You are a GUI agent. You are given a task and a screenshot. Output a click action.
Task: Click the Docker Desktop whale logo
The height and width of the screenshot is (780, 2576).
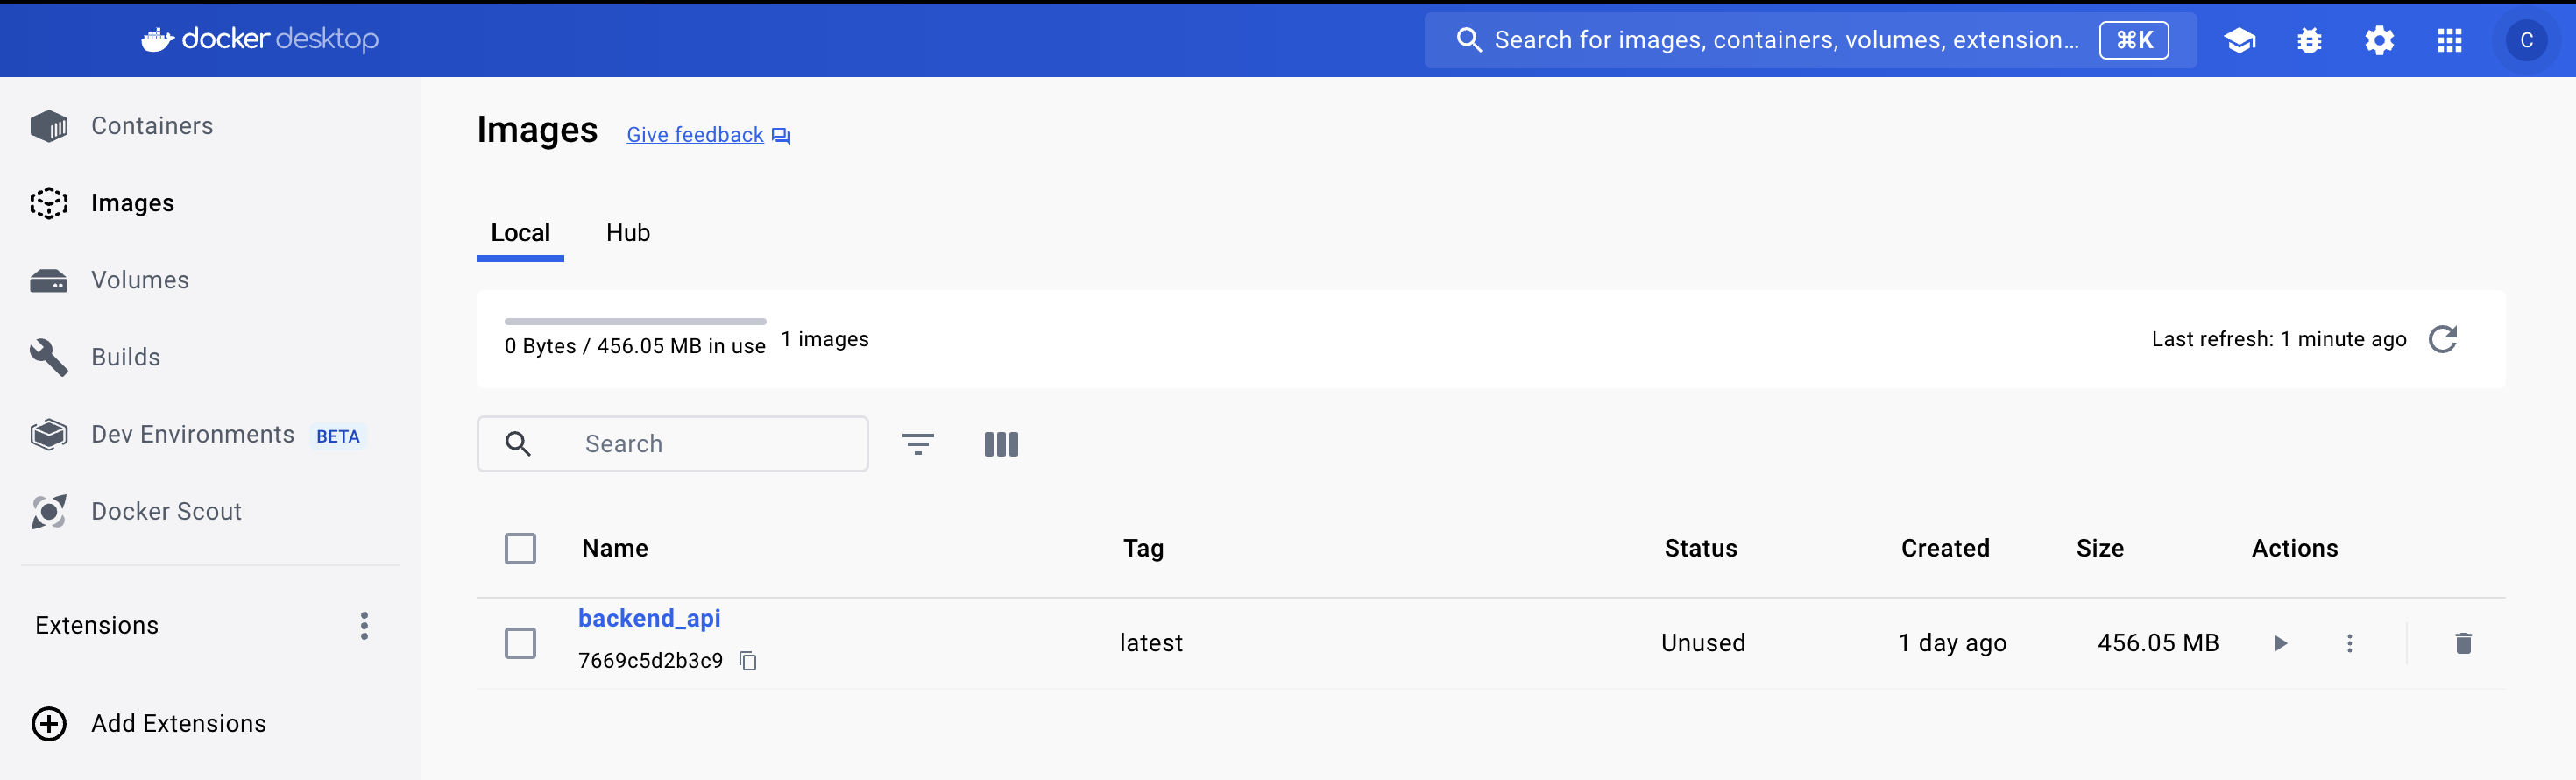[260, 39]
